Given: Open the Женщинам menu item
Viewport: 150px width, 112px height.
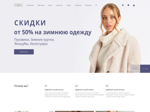Looking at the screenshot, I should click(30, 5).
